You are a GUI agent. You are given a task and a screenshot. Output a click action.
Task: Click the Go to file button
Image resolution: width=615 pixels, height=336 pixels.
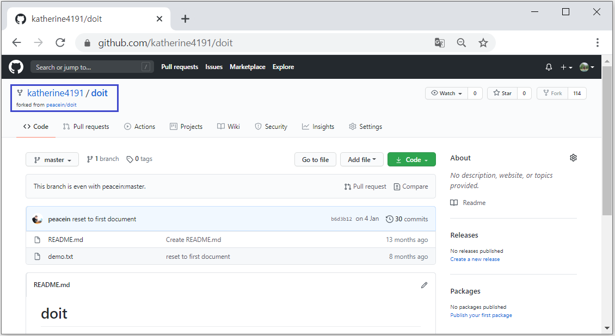[315, 159]
